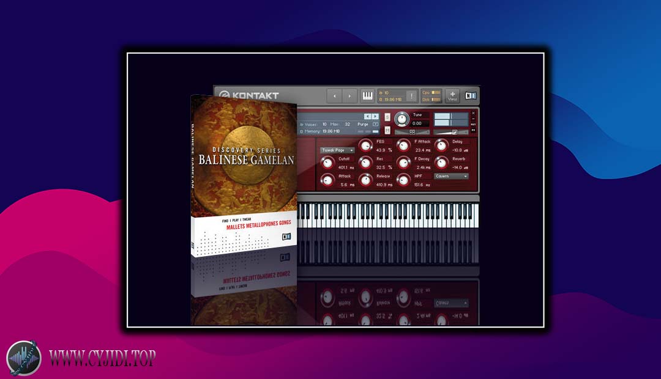
Task: Click the panic exclamation button
Action: point(411,96)
